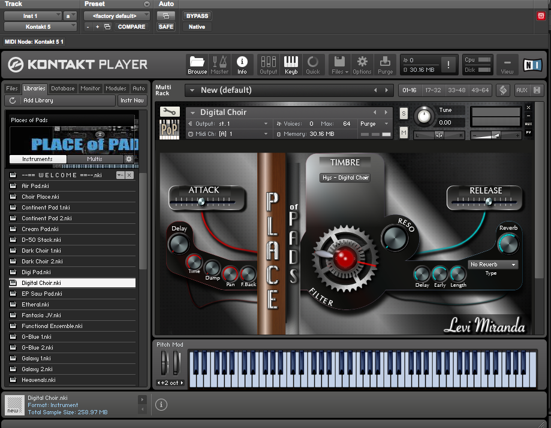Open the KSP workspace diamond icon
Image resolution: width=551 pixels, height=428 pixels.
[503, 90]
